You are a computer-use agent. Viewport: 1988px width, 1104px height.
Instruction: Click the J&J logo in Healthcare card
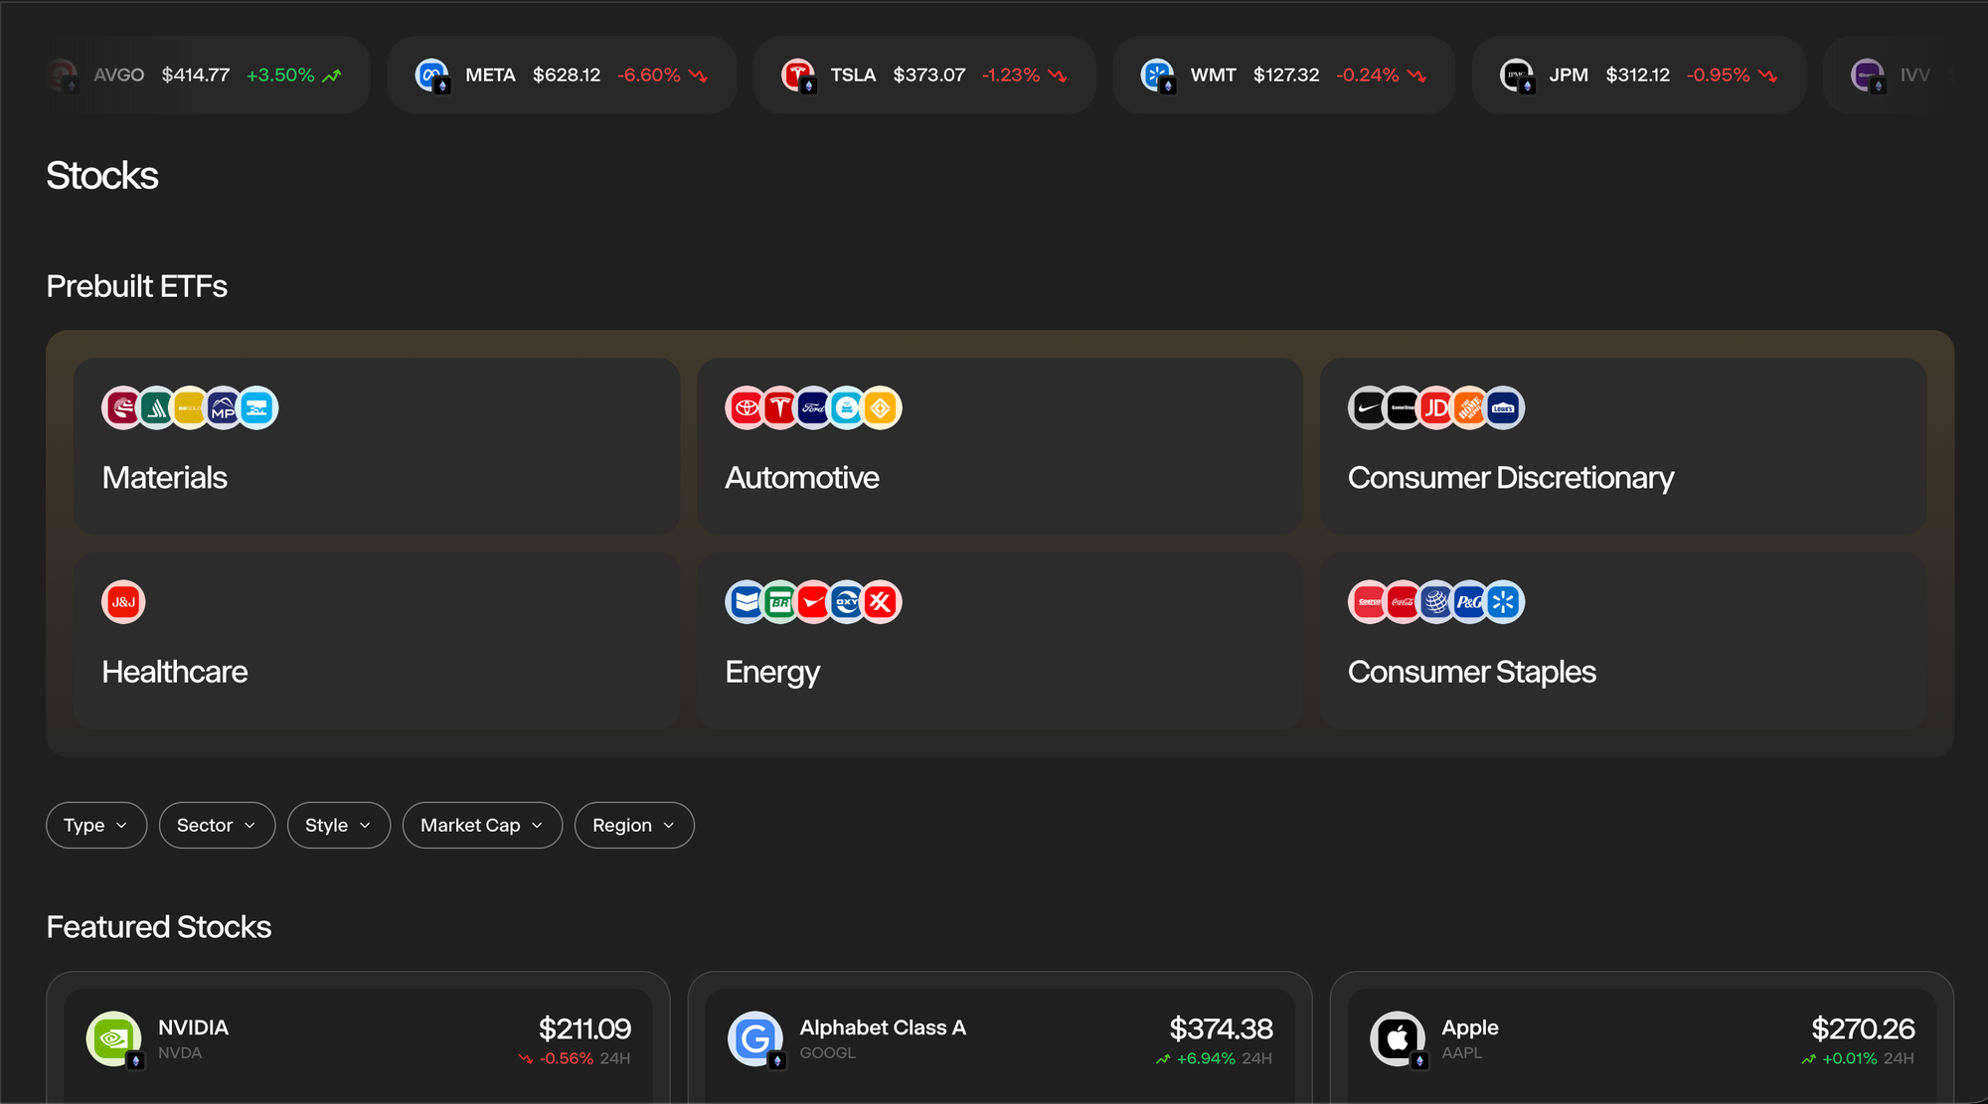coord(123,602)
